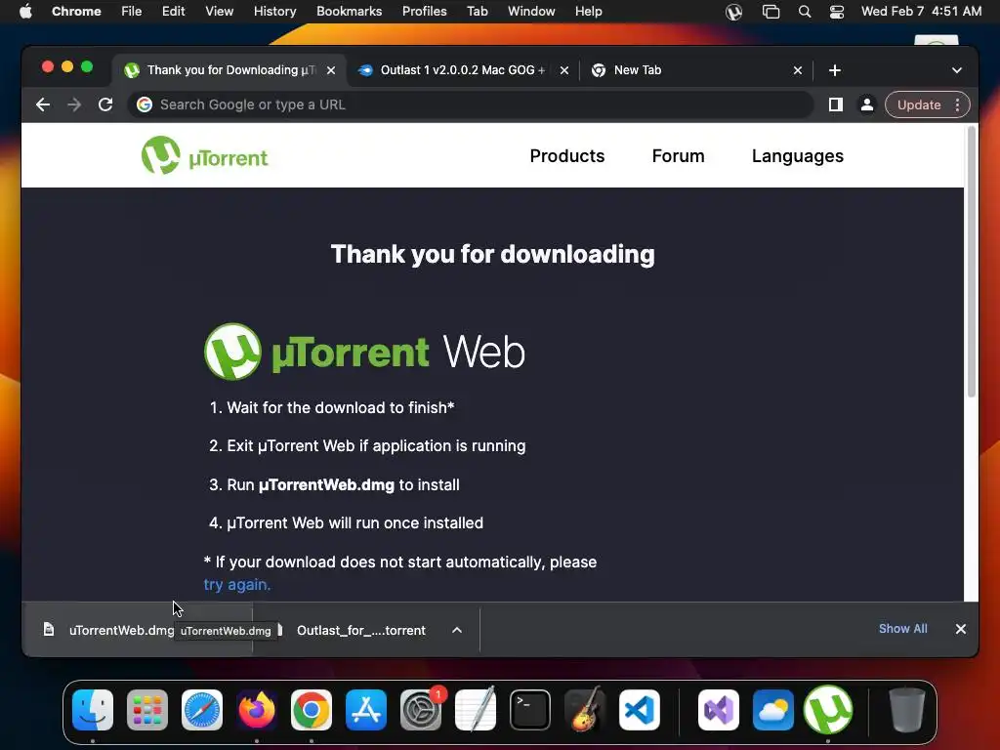Click the date and time in the menu bar
The width and height of the screenshot is (1000, 750).
(x=921, y=11)
